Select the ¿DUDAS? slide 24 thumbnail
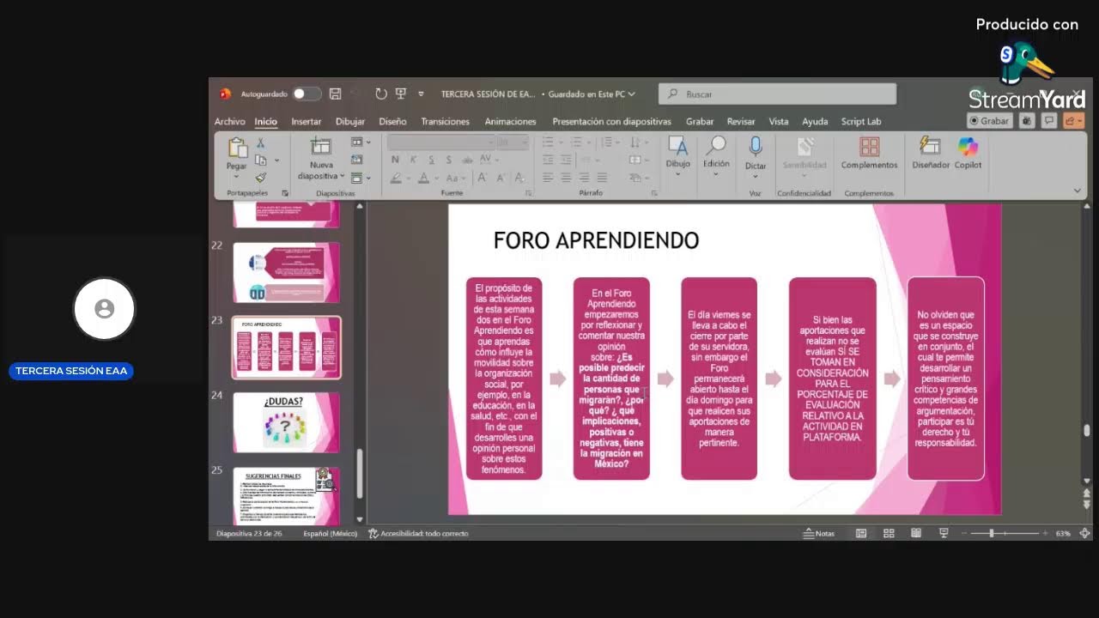Screen dimensions: 1099x618 point(287,422)
